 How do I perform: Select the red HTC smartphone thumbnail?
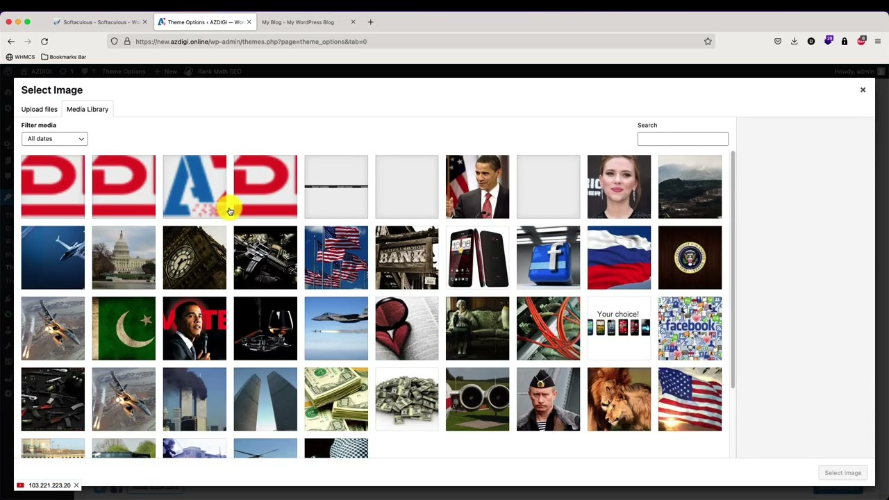point(477,258)
